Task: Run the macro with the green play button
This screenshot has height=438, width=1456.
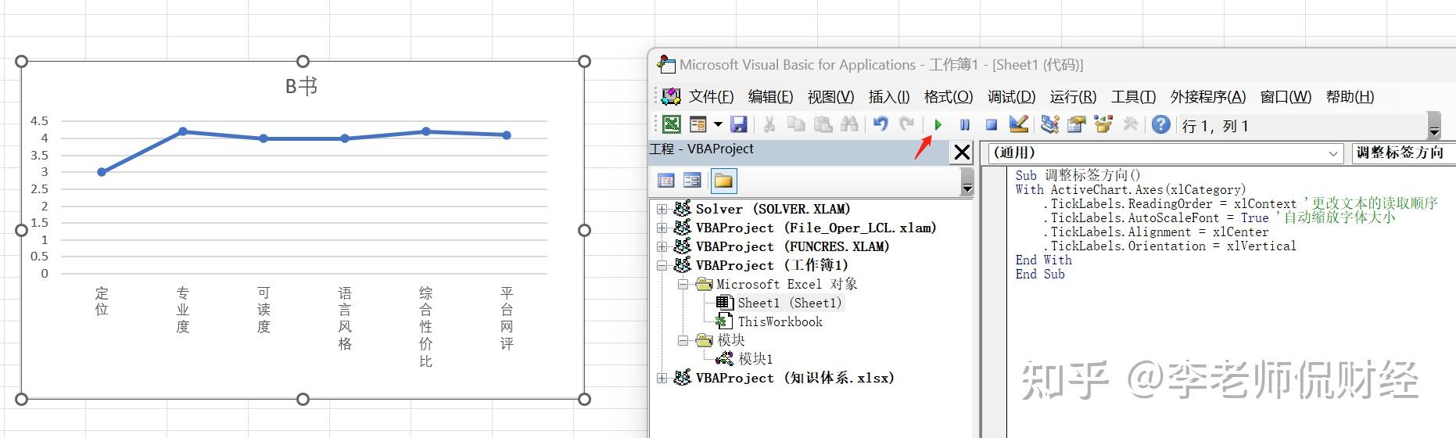Action: tap(938, 124)
